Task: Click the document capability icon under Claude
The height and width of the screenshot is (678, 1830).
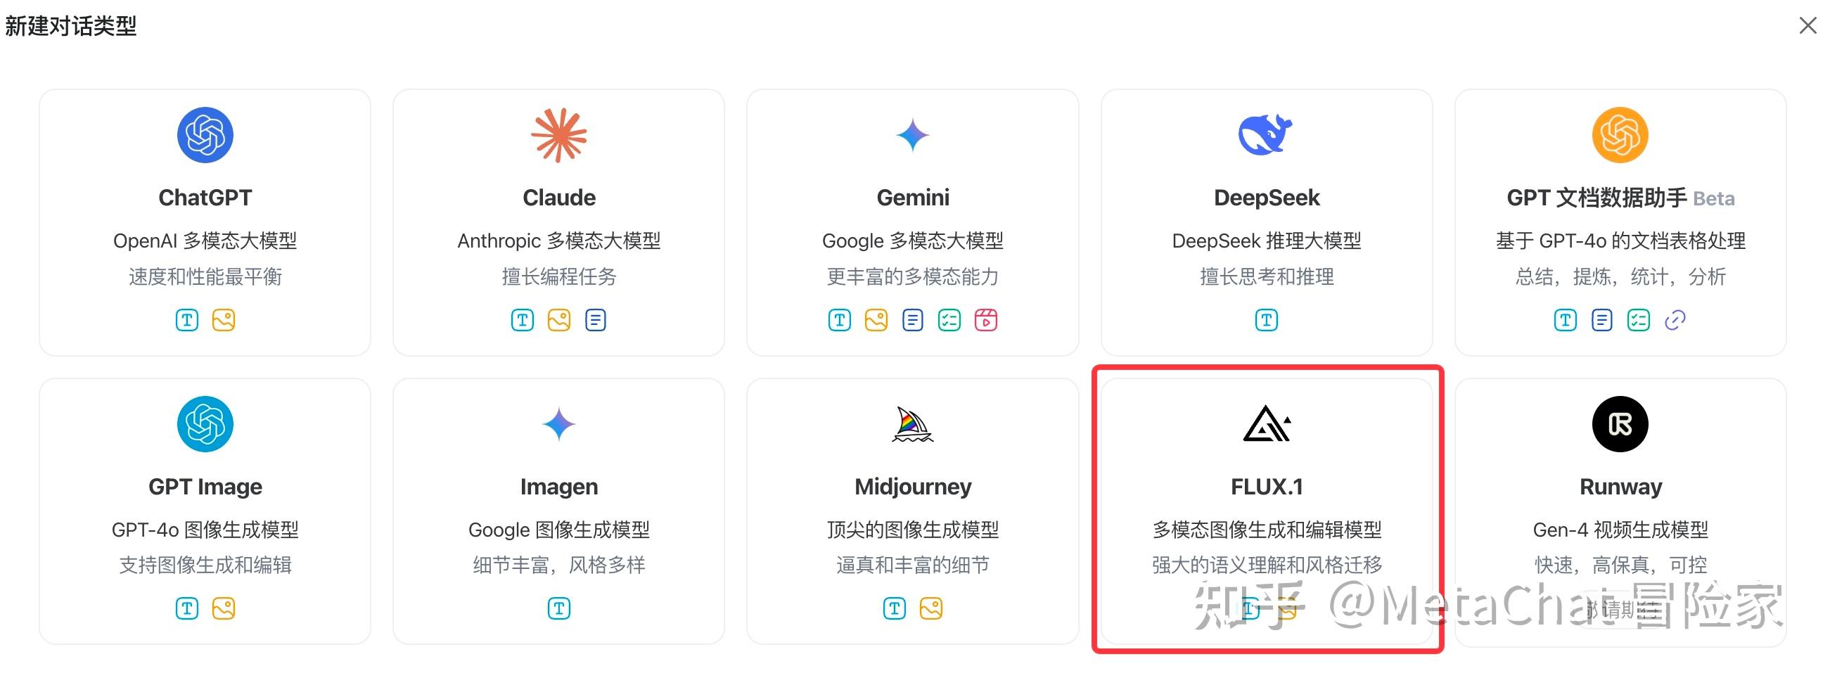Action: click(596, 320)
